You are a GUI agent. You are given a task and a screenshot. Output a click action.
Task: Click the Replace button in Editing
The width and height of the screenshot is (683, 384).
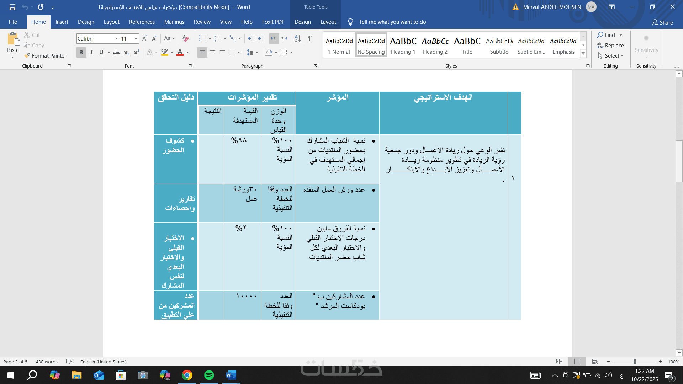pyautogui.click(x=610, y=46)
